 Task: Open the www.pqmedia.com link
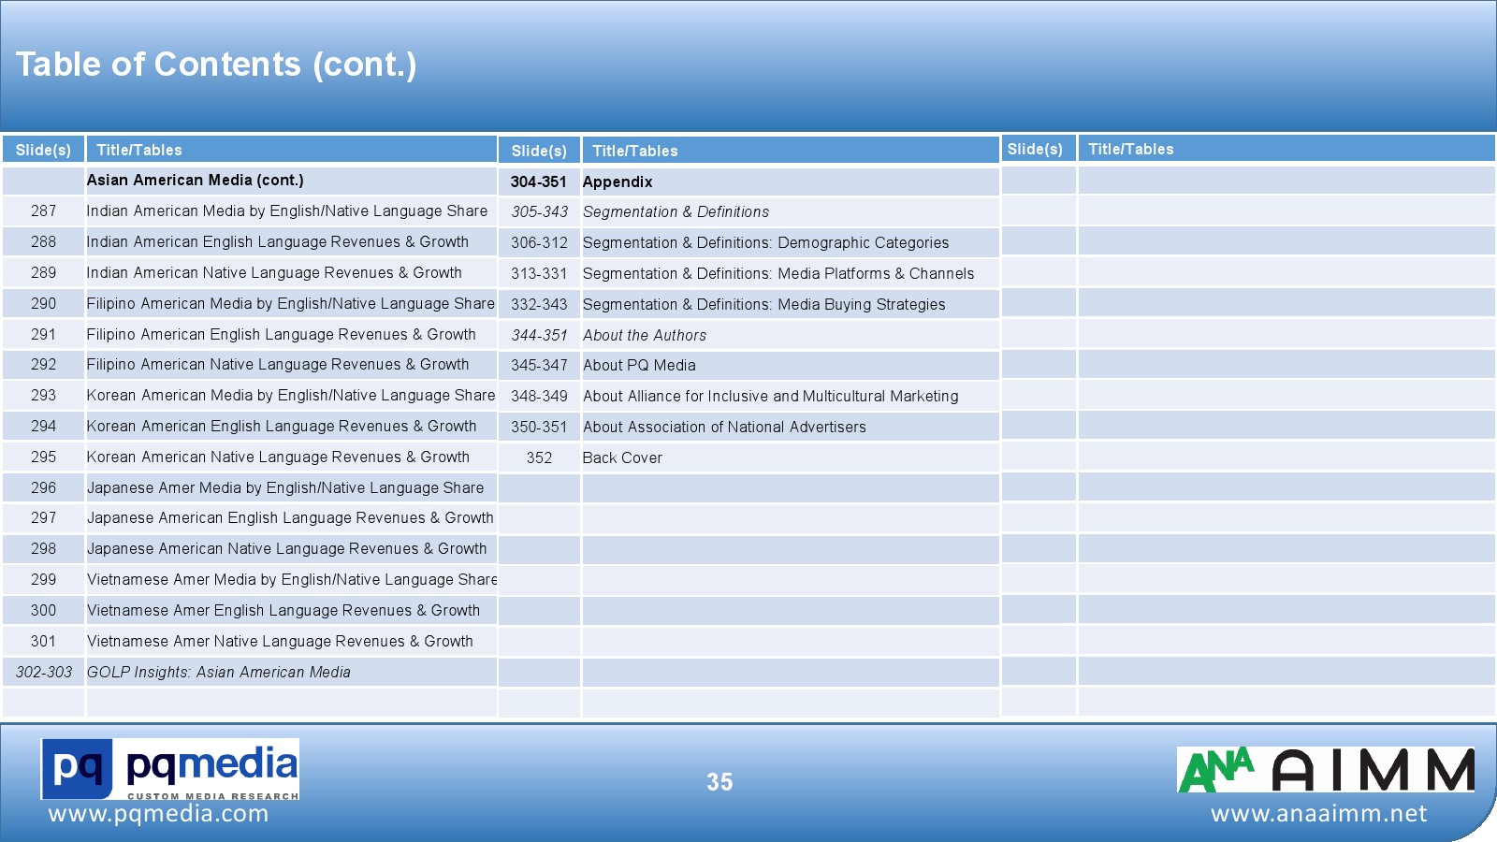158,814
